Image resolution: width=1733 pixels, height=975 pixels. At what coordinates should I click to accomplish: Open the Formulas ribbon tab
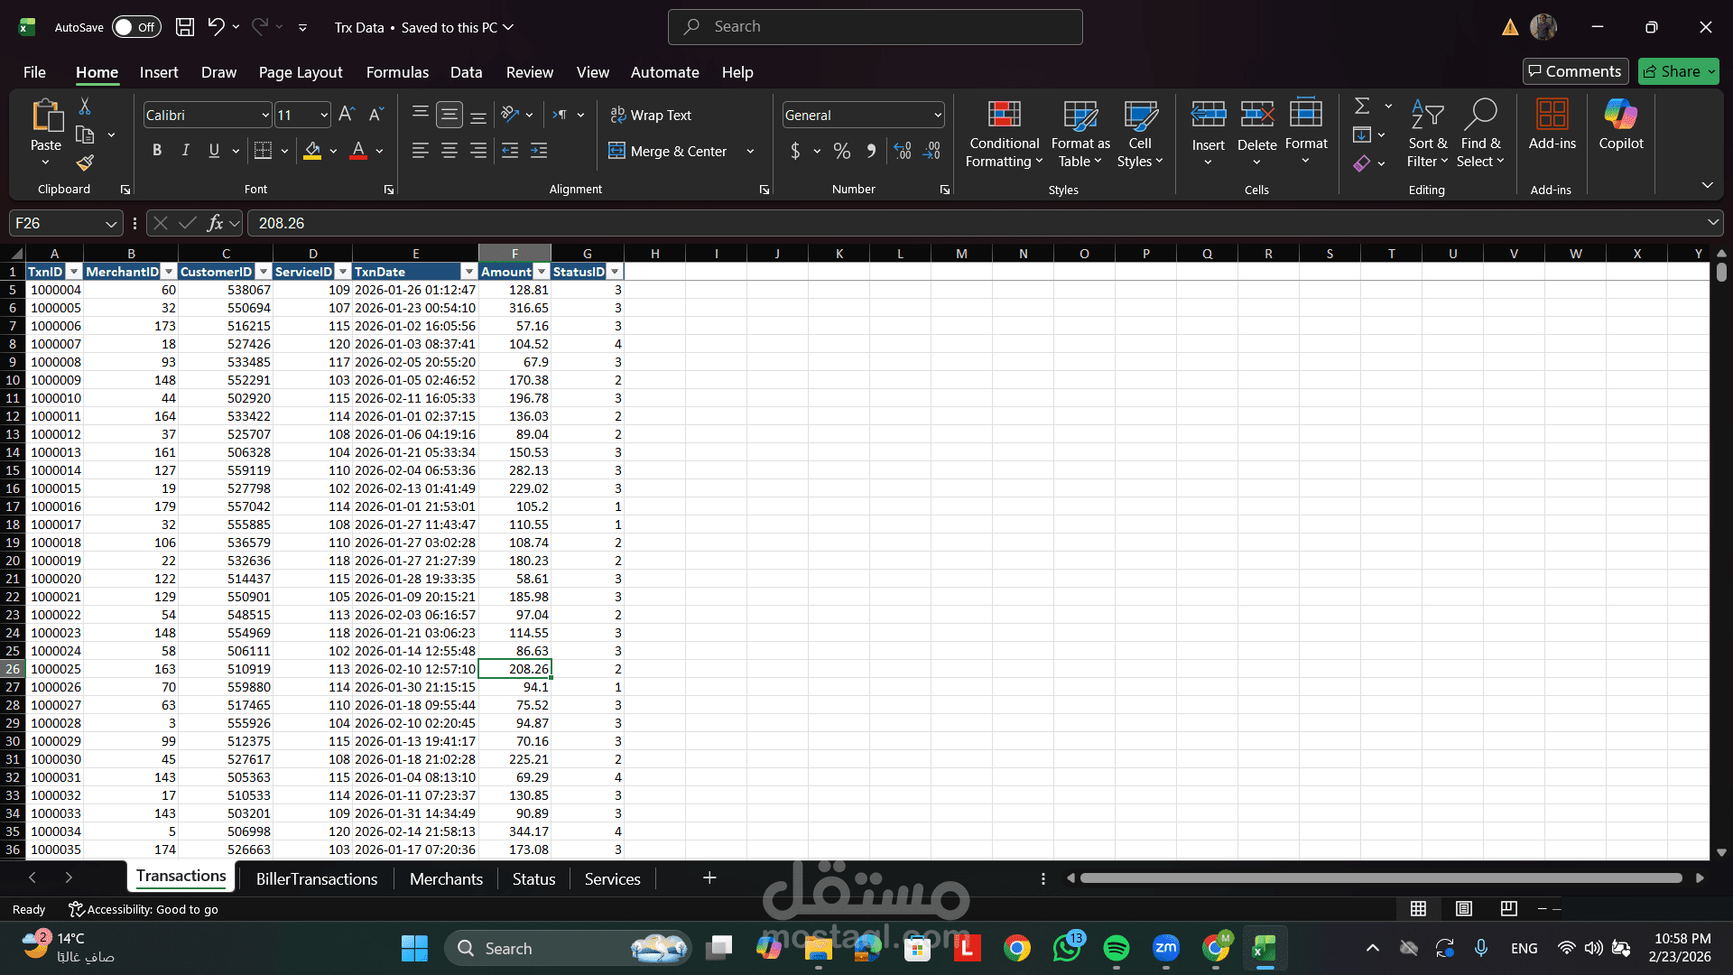pos(397,72)
